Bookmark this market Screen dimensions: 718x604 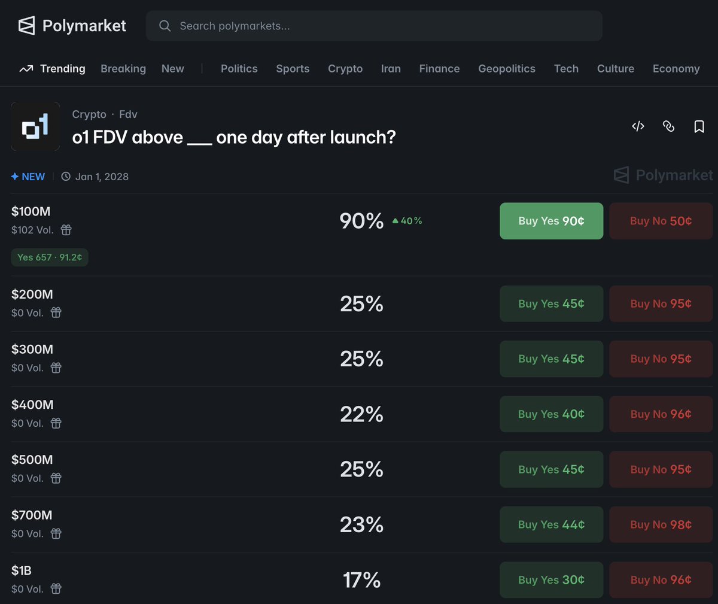point(699,126)
